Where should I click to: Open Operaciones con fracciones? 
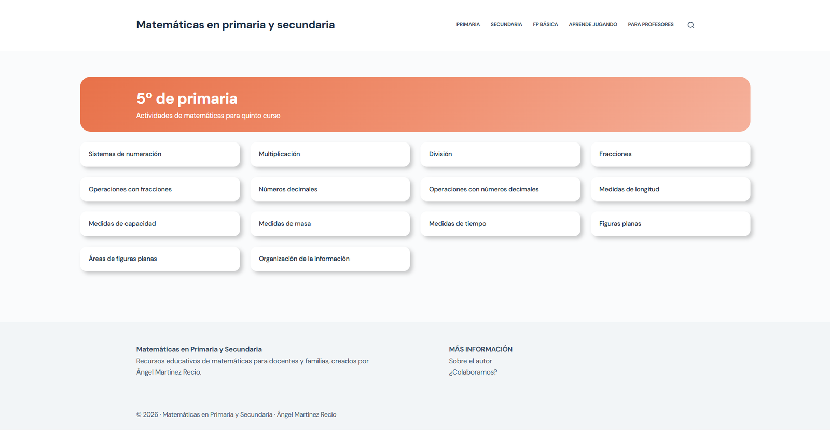point(160,189)
